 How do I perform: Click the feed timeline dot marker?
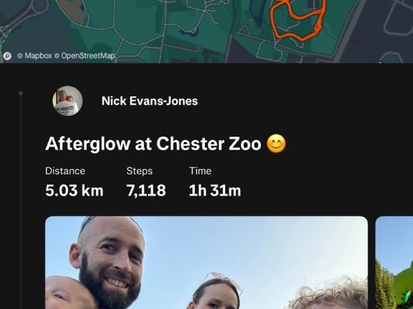coord(21,93)
